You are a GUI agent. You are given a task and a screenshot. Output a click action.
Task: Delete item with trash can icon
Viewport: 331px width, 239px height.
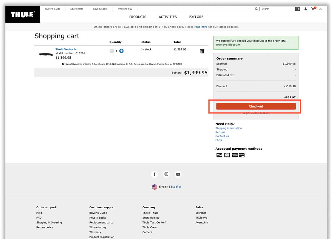(202, 51)
